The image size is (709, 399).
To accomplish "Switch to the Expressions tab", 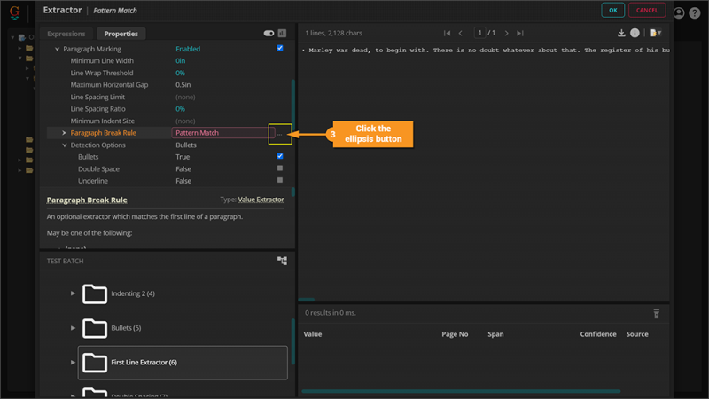I will click(x=66, y=34).
